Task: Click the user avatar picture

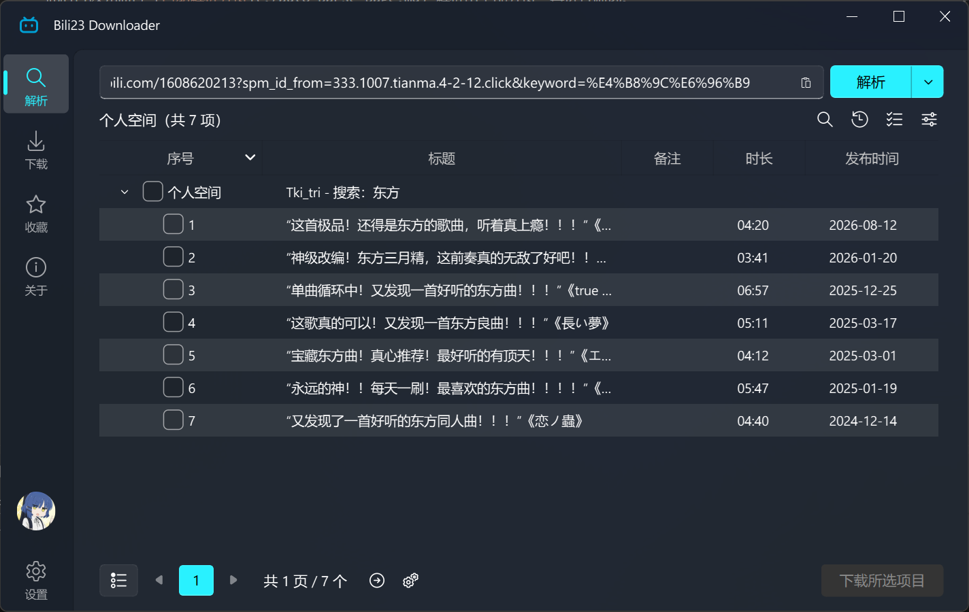Action: pos(36,511)
